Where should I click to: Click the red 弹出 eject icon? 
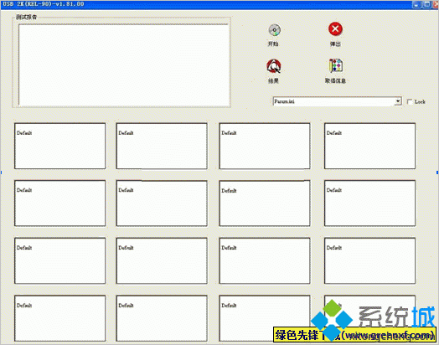click(x=335, y=29)
